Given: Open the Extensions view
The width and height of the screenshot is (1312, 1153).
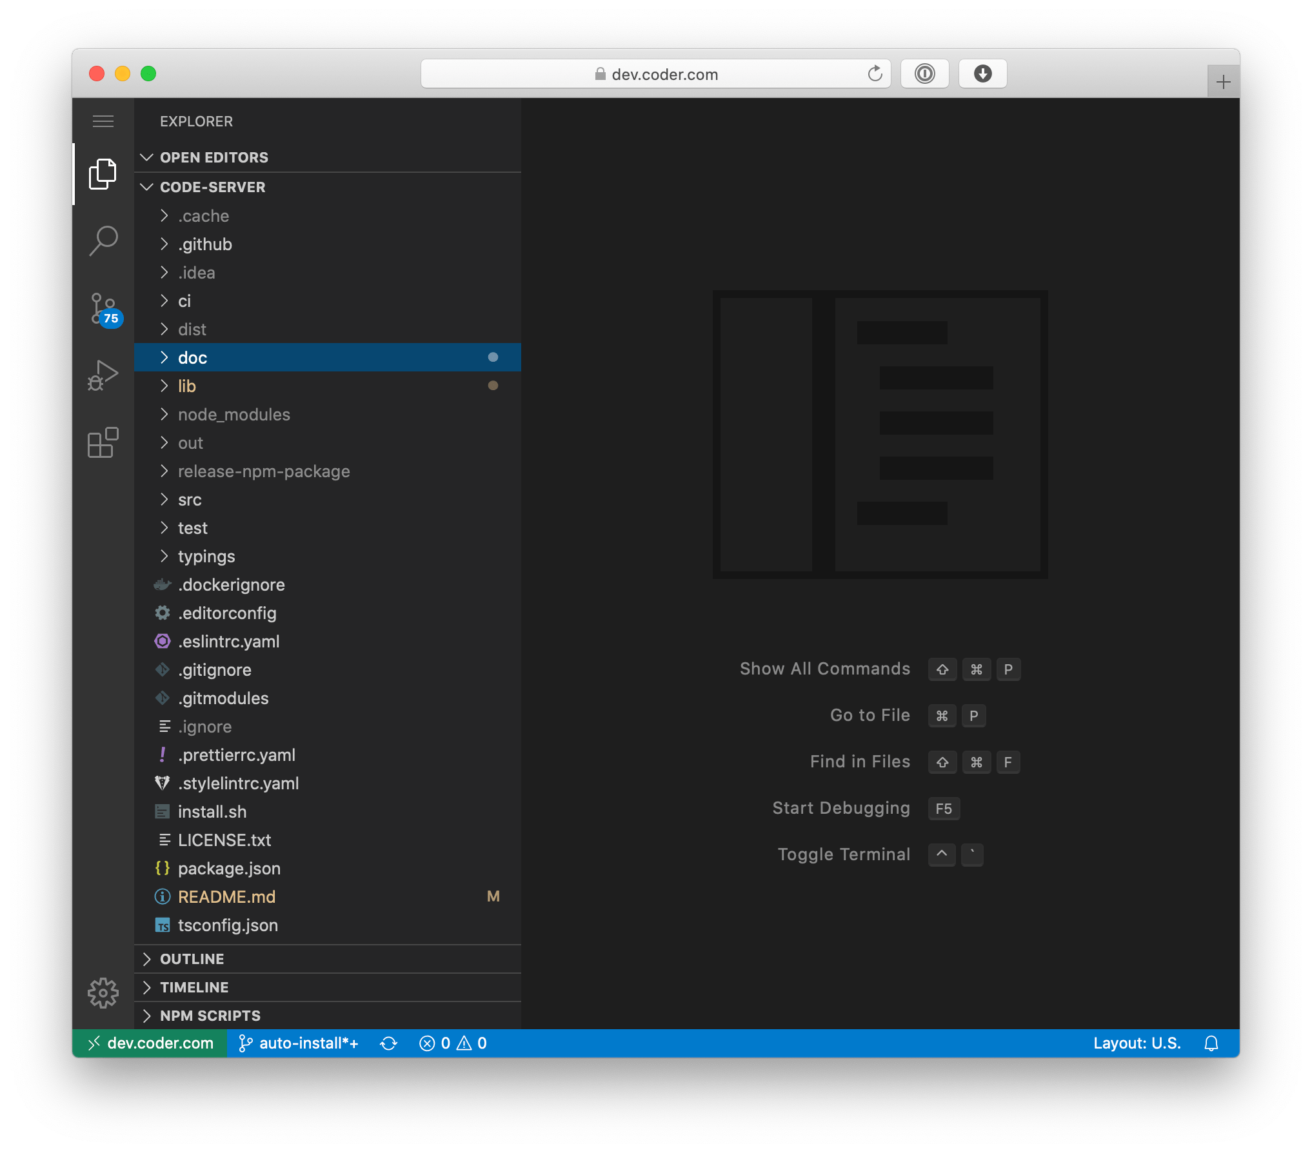Looking at the screenshot, I should point(103,442).
